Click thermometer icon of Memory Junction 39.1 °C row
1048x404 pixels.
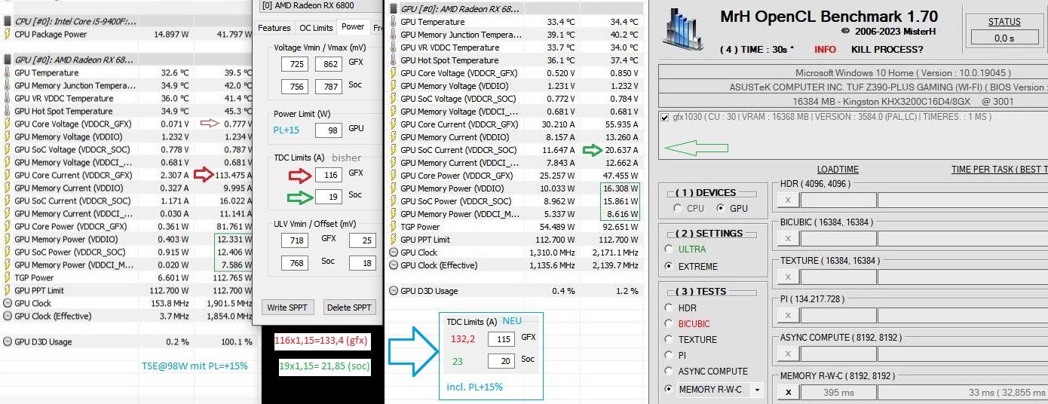pos(393,35)
